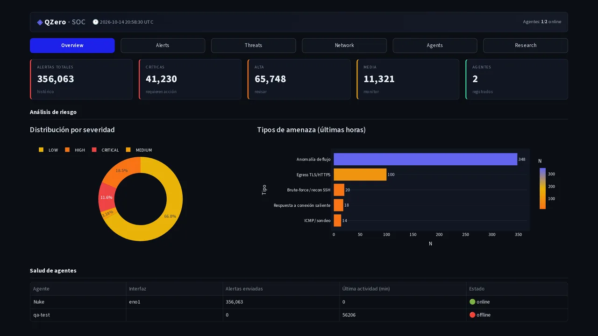Switch to the Threats tab
This screenshot has width=598, height=336.
pyautogui.click(x=253, y=45)
